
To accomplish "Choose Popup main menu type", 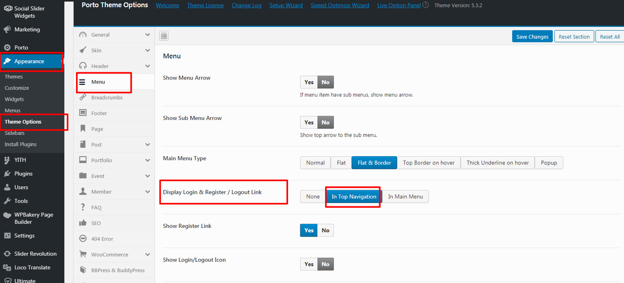I will pos(549,162).
